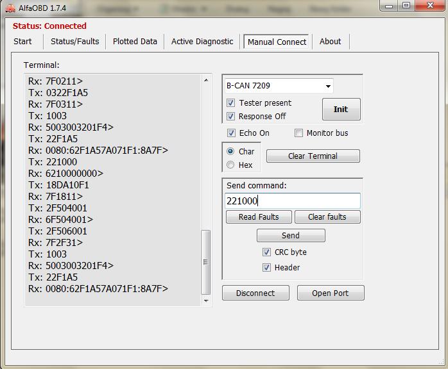Maximize the AlfaOBD window

[x=406, y=5]
